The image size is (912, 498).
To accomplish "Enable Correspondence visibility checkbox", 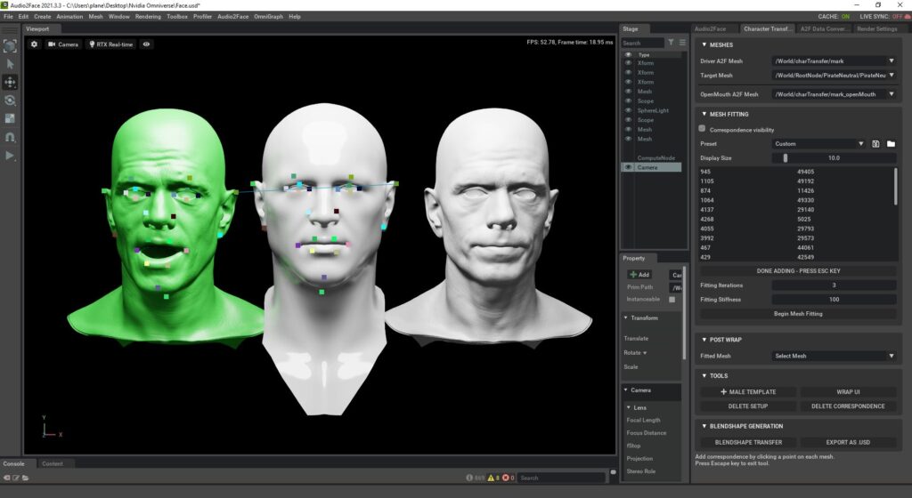I will point(703,129).
